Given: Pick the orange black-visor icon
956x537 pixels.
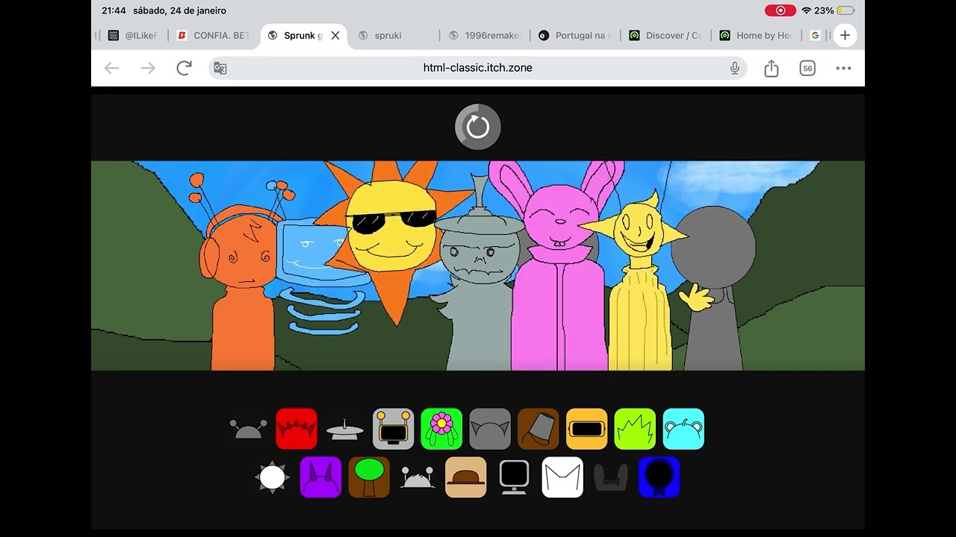Looking at the screenshot, I should tap(587, 429).
